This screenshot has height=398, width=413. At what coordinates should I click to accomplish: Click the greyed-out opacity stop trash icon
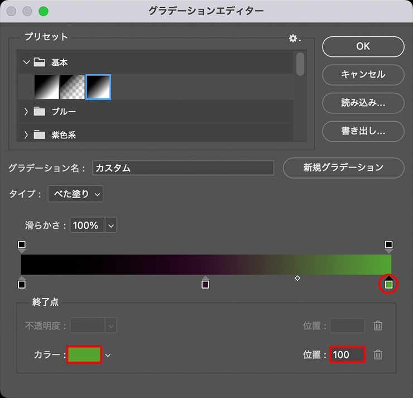378,325
